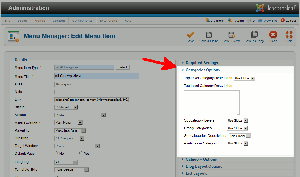Click the Menu Item Type field
300x177 pixels.
tap(84, 67)
